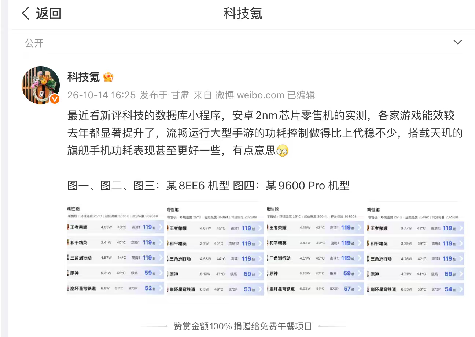The image size is (475, 337).
Task: Click the glasses emoji after 有点意思
Action: [282, 151]
